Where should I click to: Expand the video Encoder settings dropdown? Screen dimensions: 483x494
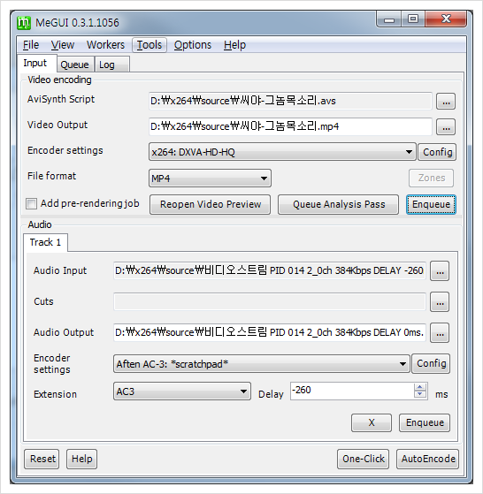[x=282, y=152]
